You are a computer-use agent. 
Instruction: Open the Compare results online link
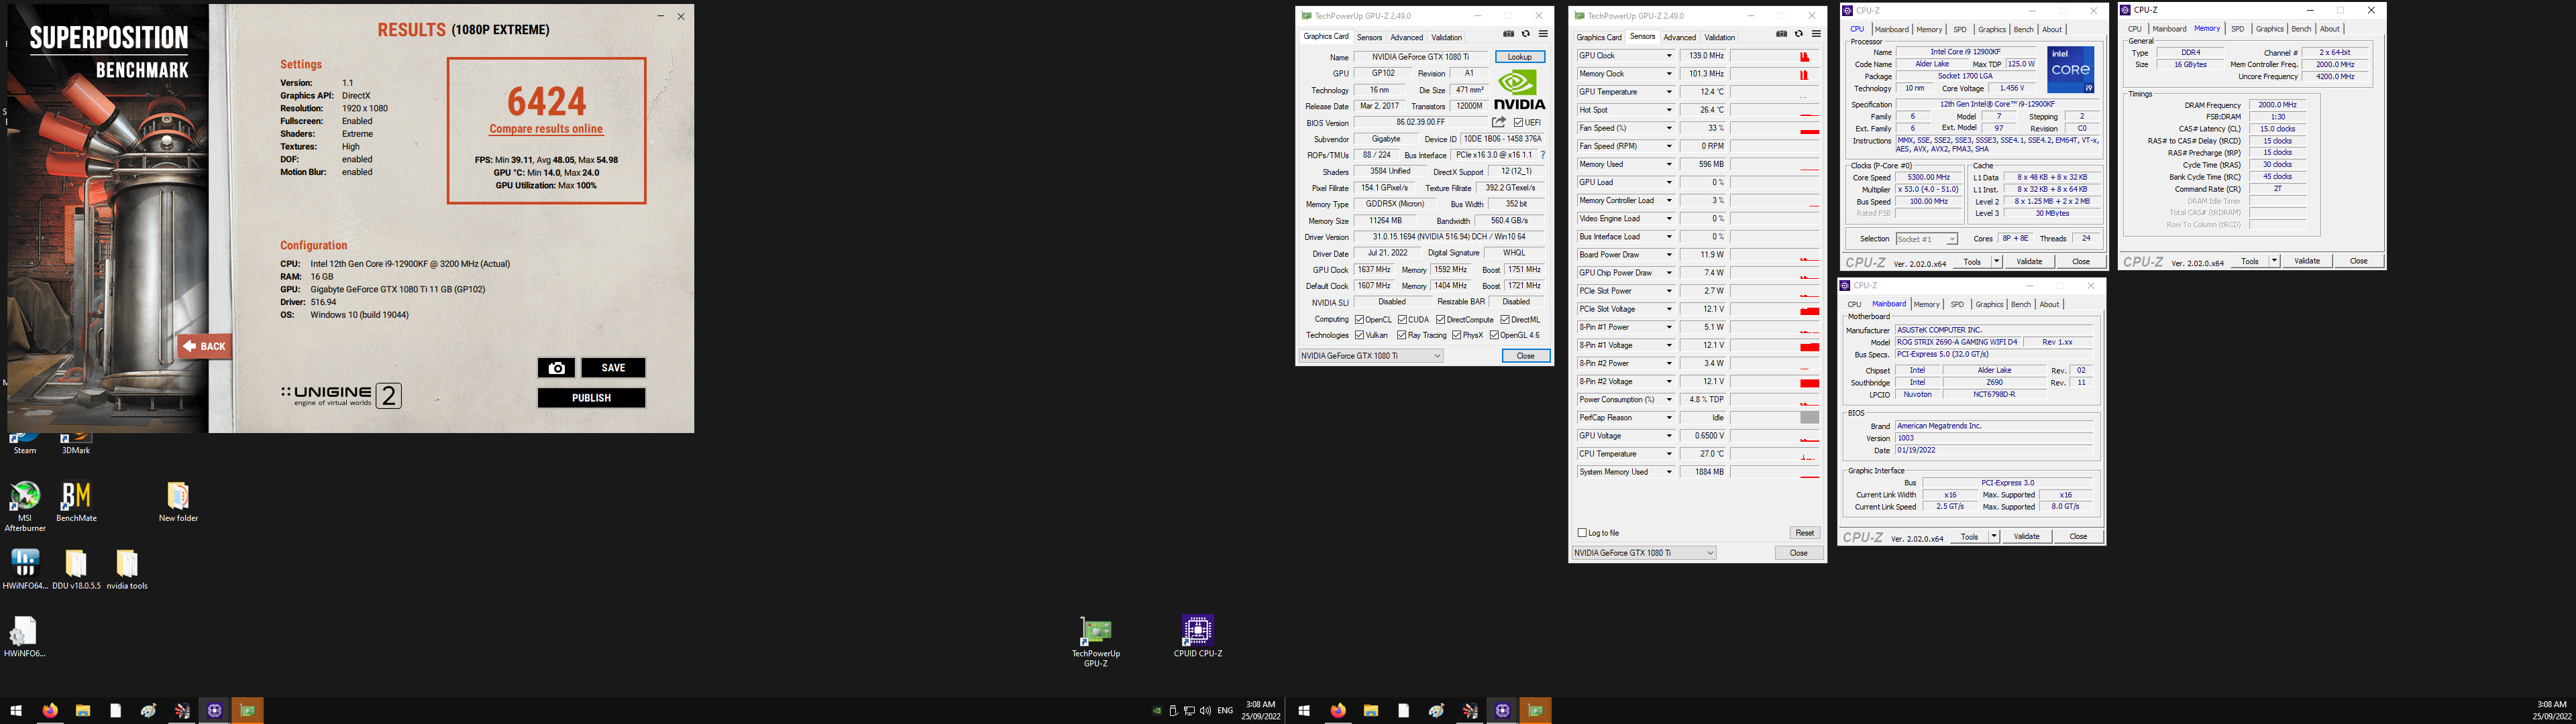tap(546, 129)
